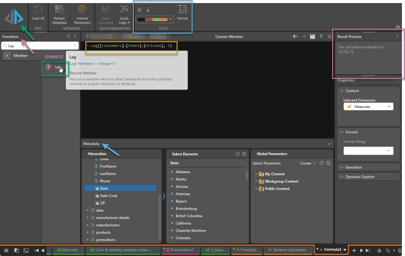The image size is (405, 256).
Task: Click the Refresh Metadata button
Action: coord(59,14)
